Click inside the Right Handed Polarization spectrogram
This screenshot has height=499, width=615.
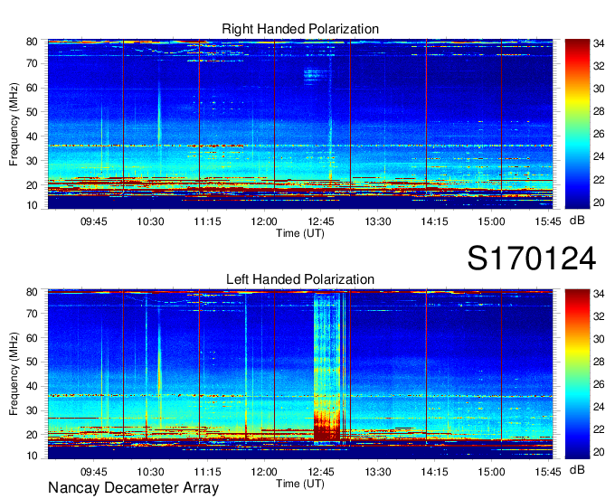(x=300, y=124)
